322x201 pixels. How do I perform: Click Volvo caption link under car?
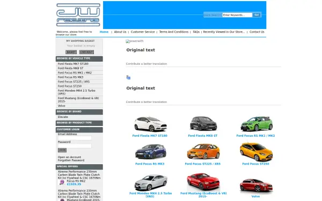255,197
